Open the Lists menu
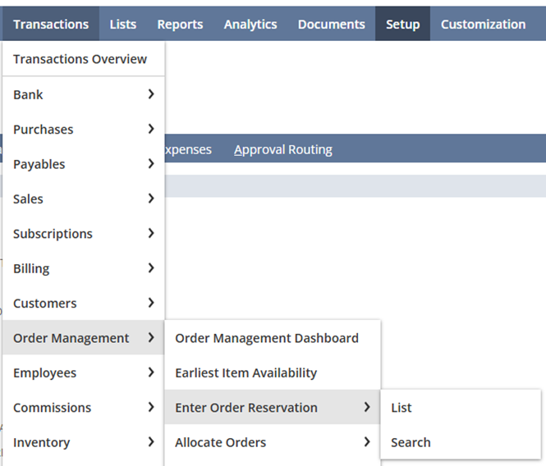This screenshot has height=466, width=546. pos(123,24)
